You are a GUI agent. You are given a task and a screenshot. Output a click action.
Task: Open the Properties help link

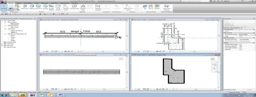coord(229,90)
